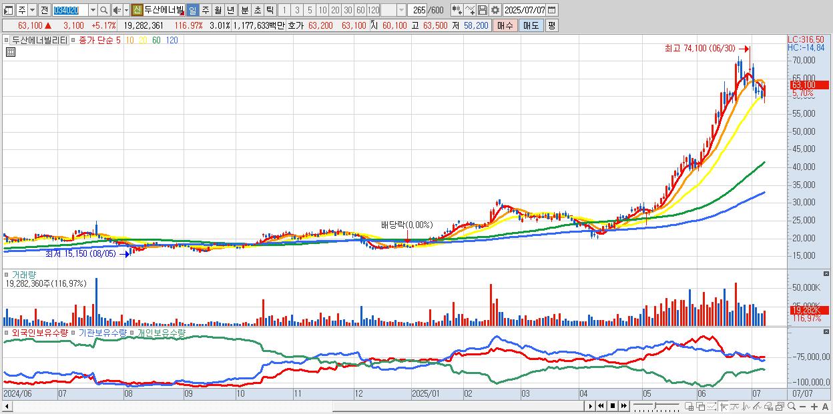This screenshot has width=833, height=414.
Task: Click the 기관보유수량 legend label
Action: [101, 332]
